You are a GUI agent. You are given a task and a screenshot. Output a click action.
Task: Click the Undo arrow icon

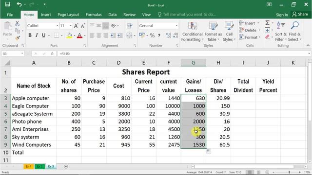click(19, 4)
